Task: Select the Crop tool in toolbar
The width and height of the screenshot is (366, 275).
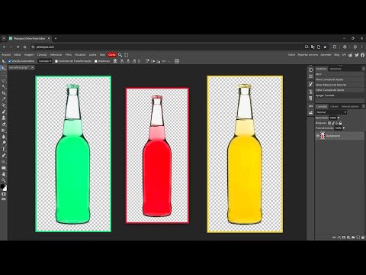Action: [x=4, y=93]
